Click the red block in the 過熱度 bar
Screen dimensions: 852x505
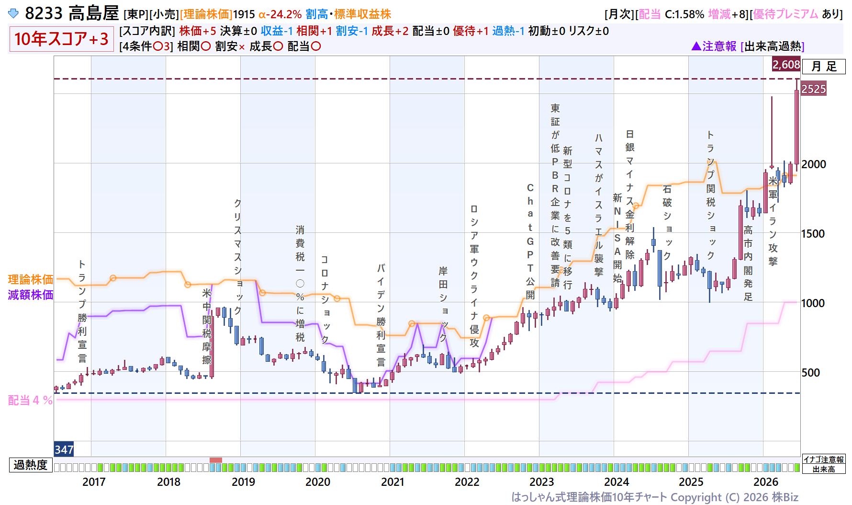tap(216, 460)
